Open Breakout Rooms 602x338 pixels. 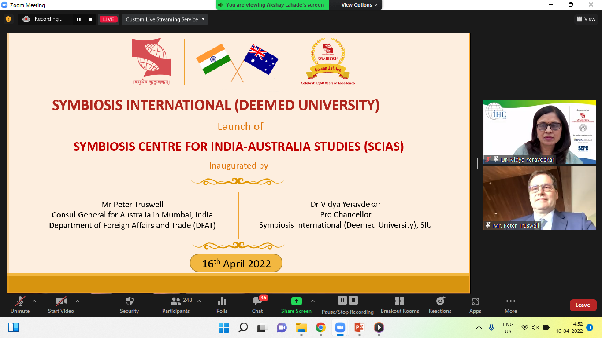(400, 305)
